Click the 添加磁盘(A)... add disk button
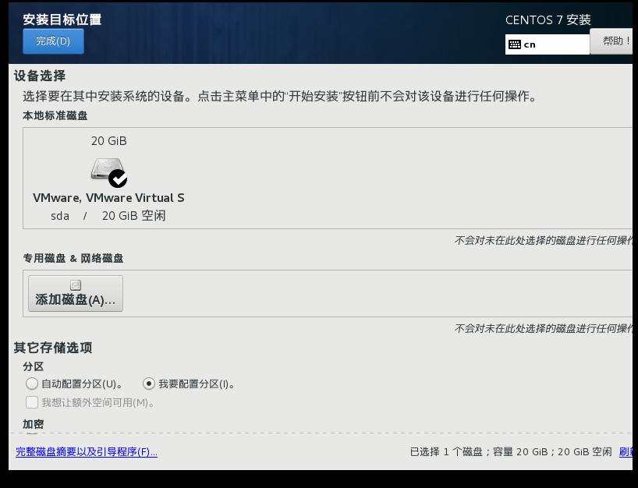This screenshot has height=488, width=638. pyautogui.click(x=76, y=294)
